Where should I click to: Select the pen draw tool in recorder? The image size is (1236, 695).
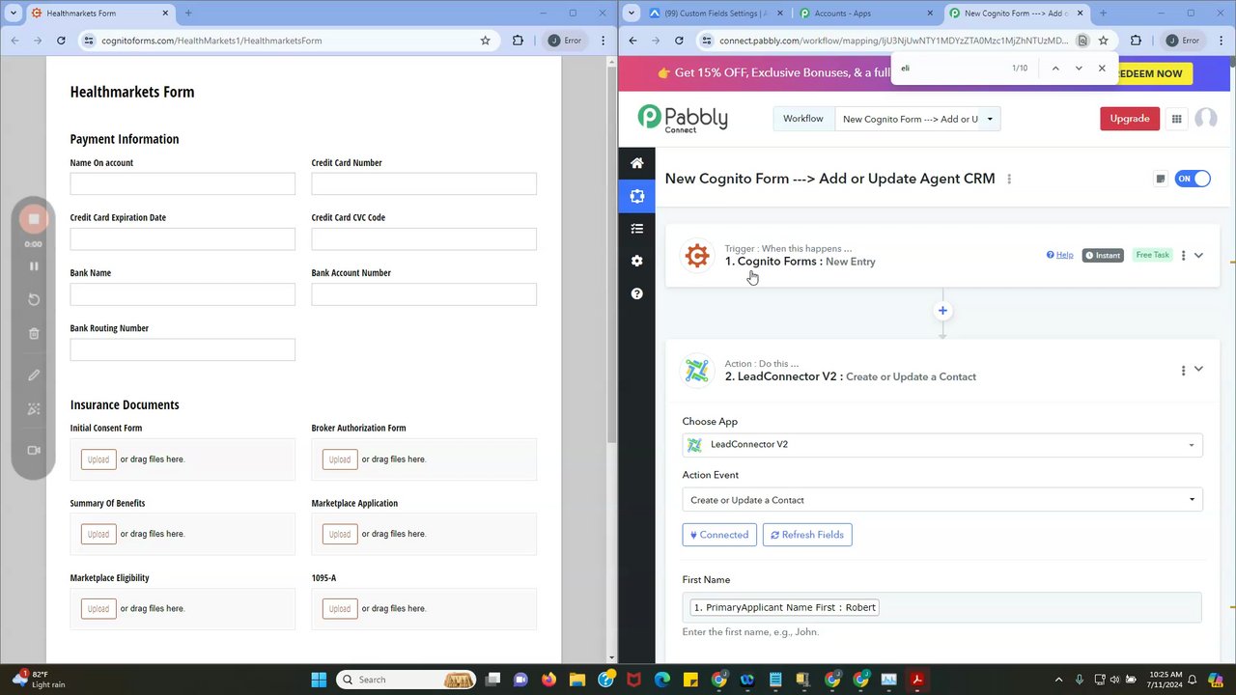[34, 375]
